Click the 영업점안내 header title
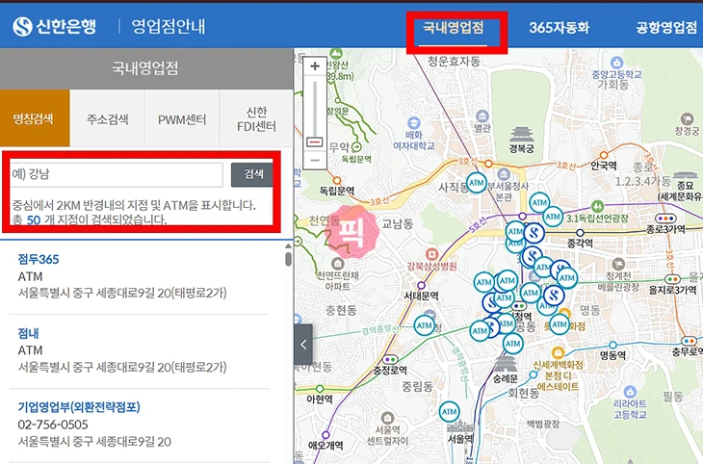The width and height of the screenshot is (703, 464). point(169,26)
